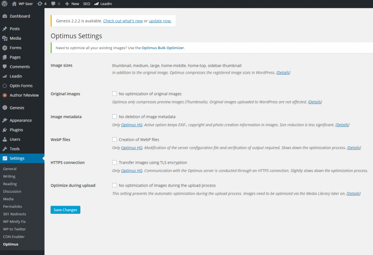Click the Users person icon
The height and width of the screenshot is (255, 373).
point(5,139)
